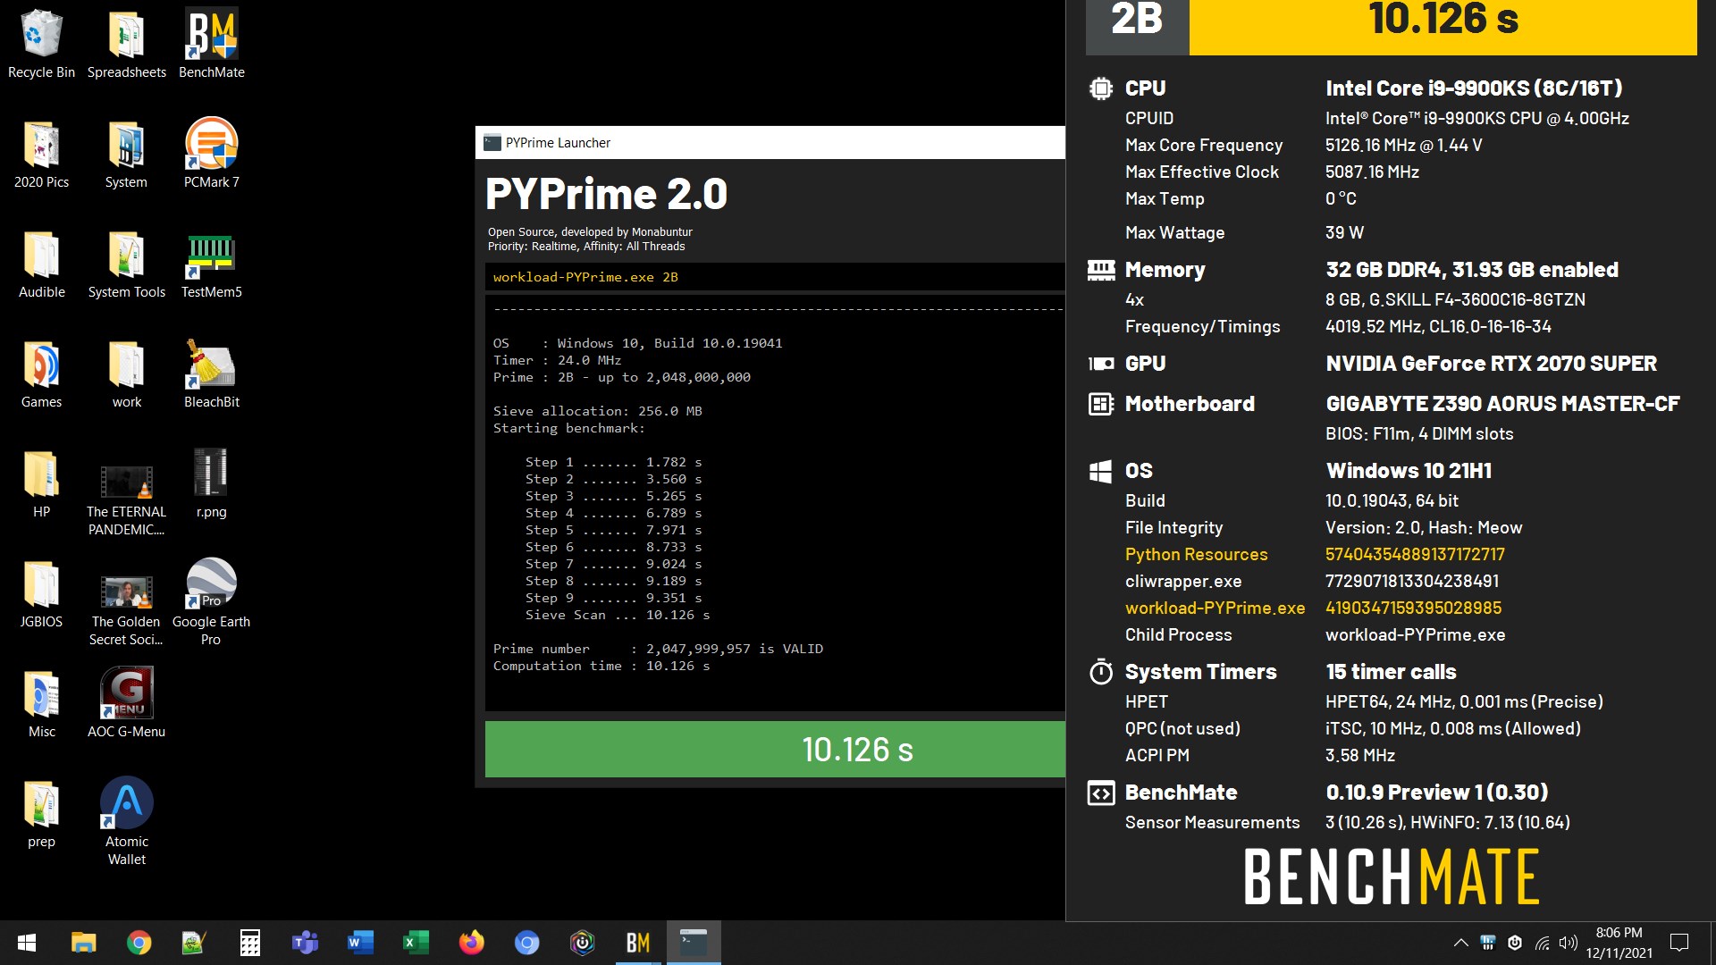Click the CPU chip icon in BenchMate
The image size is (1716, 965).
tap(1101, 88)
